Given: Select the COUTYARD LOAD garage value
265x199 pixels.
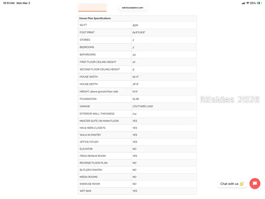Looking at the screenshot, I should click(143, 106).
